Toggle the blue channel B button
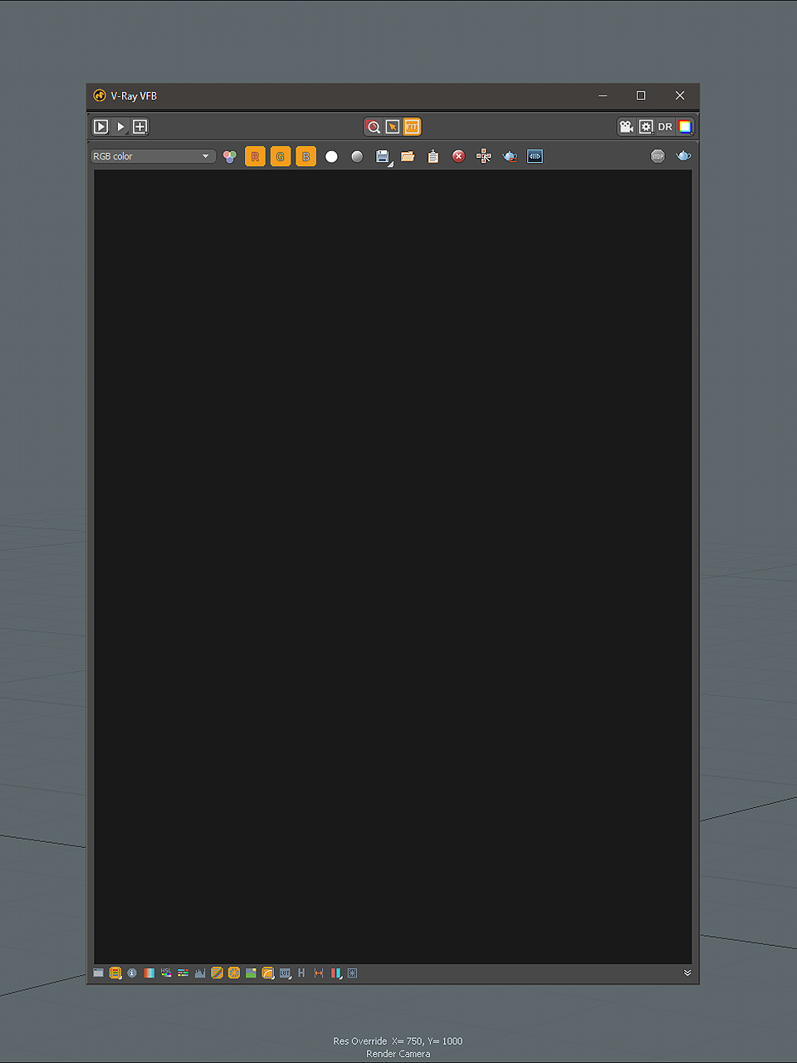This screenshot has height=1063, width=797. 306,156
